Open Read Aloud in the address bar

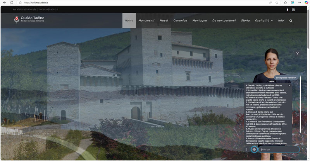[270, 3]
